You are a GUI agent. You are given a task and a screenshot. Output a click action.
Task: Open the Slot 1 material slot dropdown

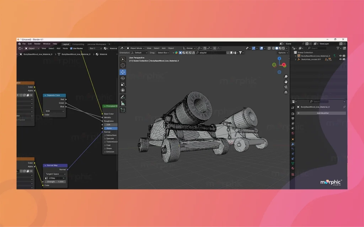(x=95, y=48)
